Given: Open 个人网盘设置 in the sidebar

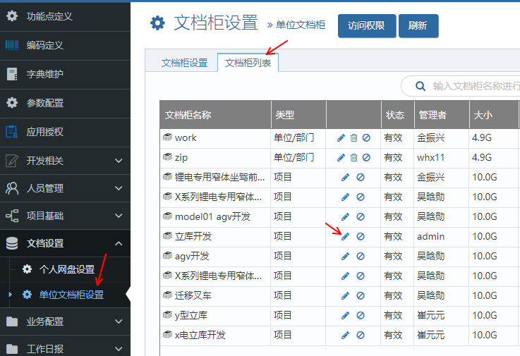Looking at the screenshot, I should point(66,269).
